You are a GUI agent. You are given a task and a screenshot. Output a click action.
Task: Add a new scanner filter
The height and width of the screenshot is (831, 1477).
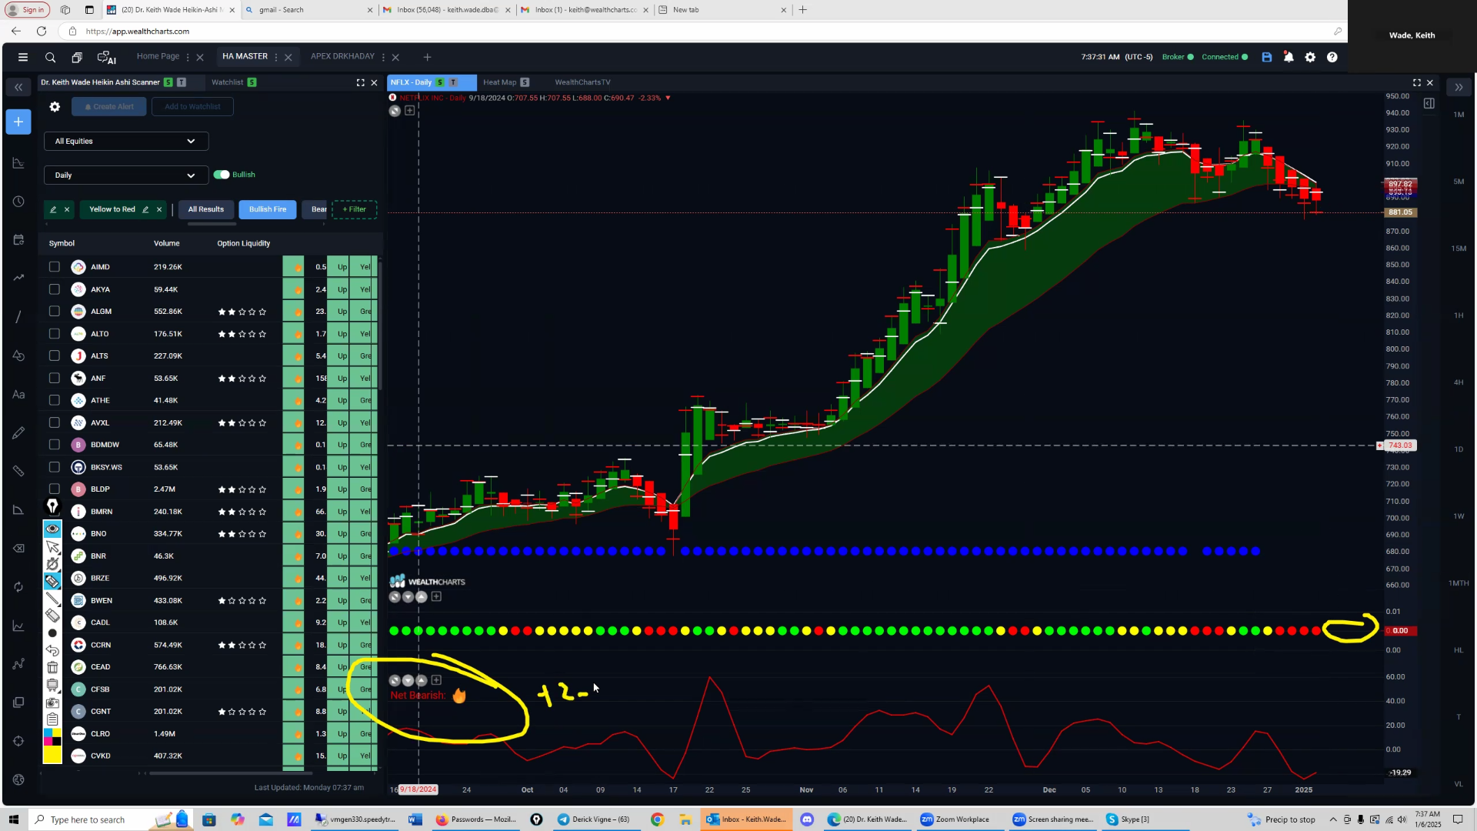pos(354,209)
